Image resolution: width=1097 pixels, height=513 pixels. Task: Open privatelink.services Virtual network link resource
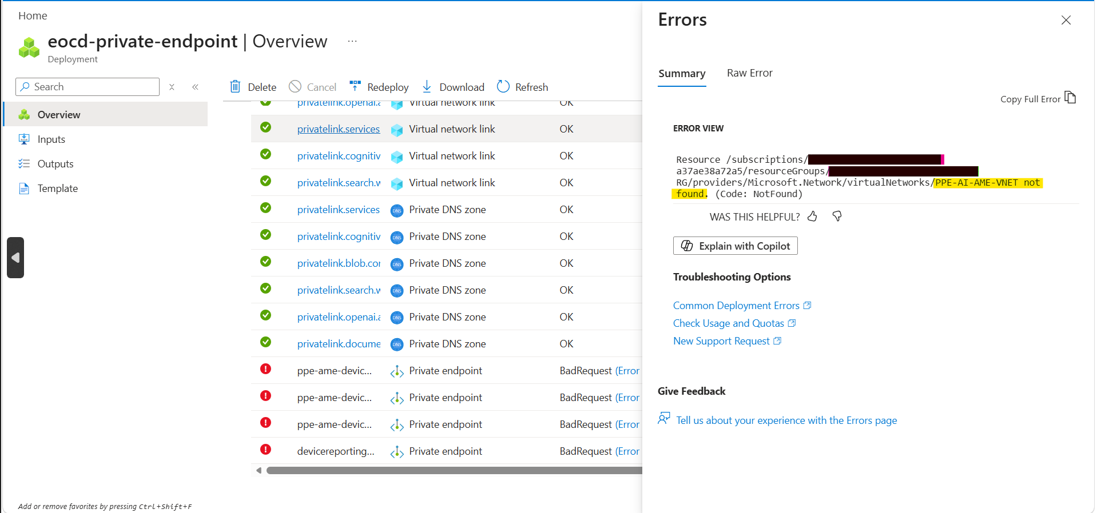339,129
